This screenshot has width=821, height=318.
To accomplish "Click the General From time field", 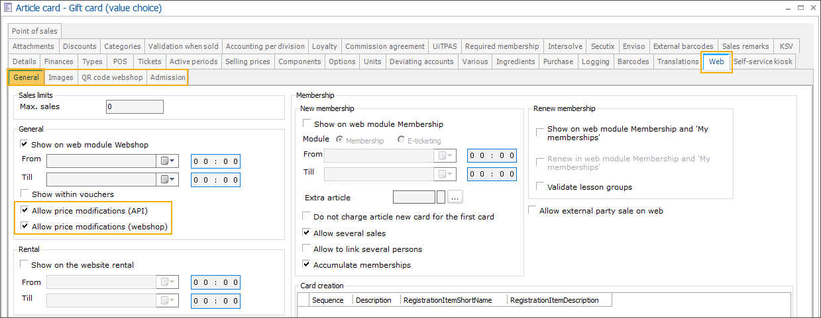I will point(215,161).
